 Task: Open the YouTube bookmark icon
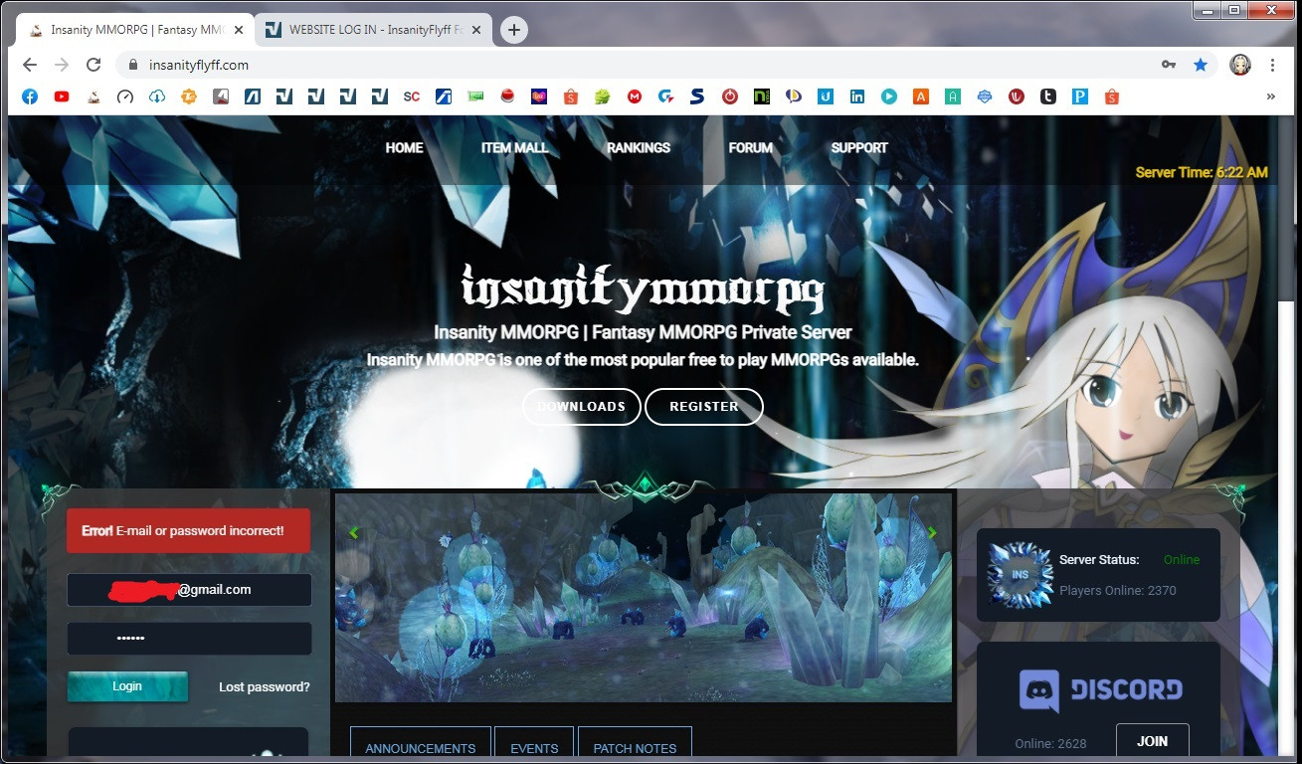tap(62, 96)
